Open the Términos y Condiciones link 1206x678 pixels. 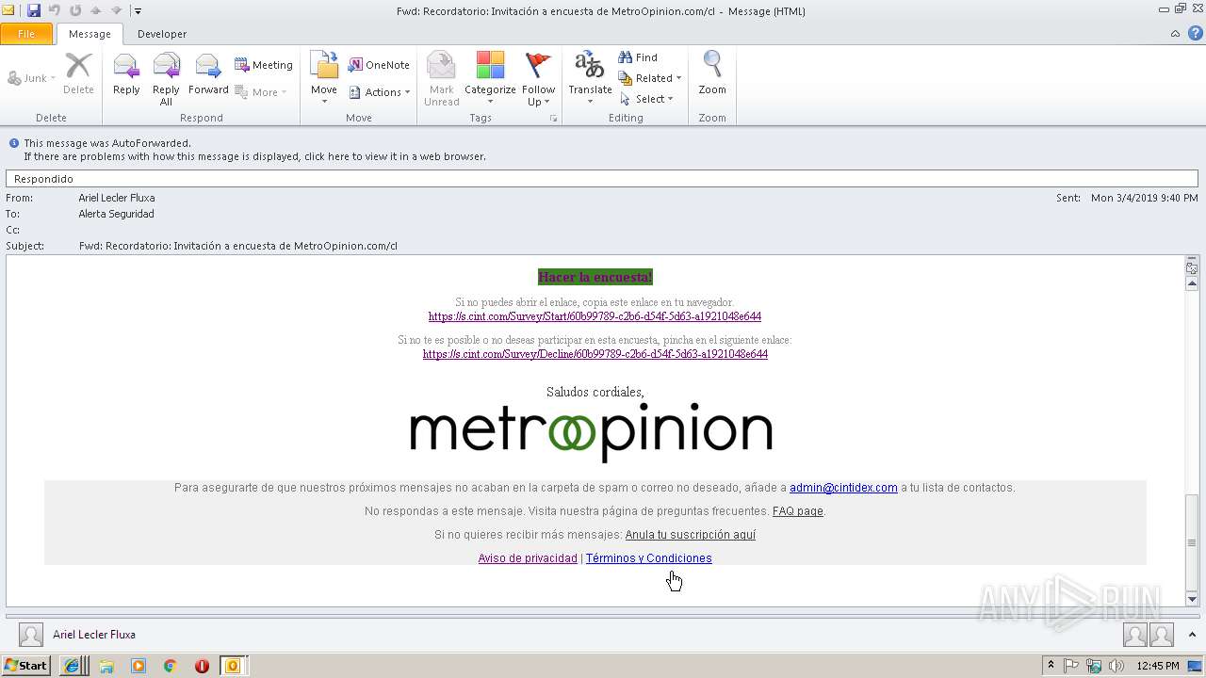[649, 558]
